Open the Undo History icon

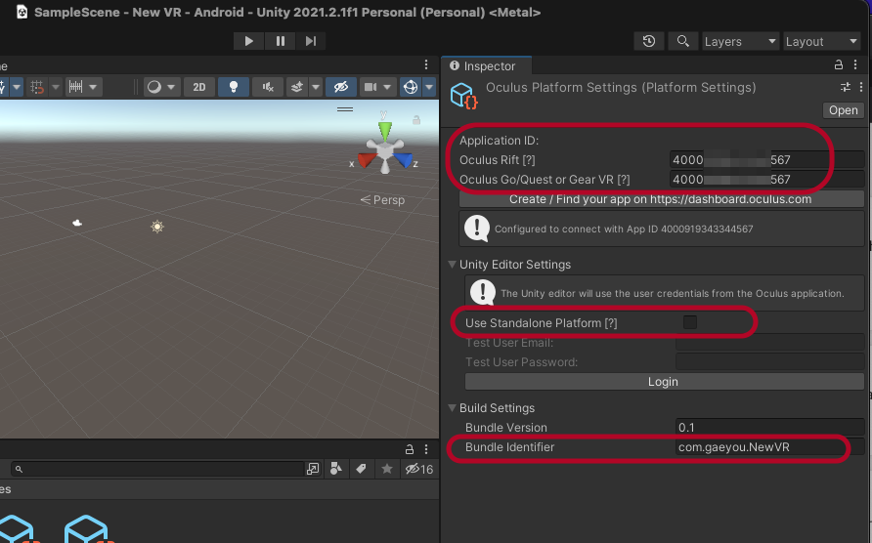click(649, 41)
